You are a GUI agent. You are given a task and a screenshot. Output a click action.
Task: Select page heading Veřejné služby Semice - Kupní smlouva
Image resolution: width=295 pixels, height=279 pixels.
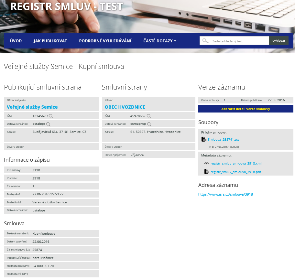click(x=64, y=67)
